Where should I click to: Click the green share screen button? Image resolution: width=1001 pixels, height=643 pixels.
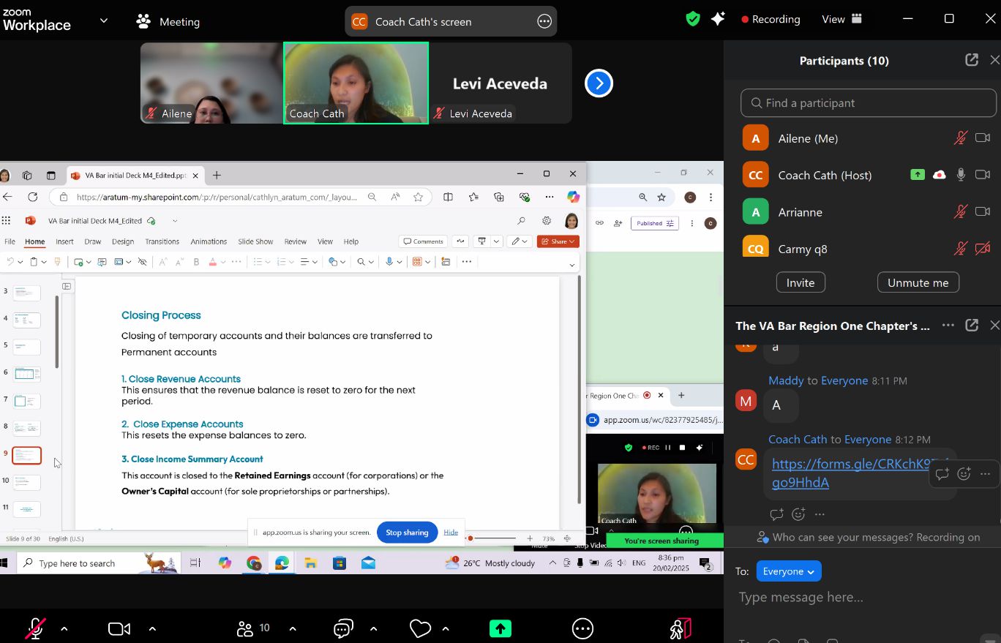500,628
